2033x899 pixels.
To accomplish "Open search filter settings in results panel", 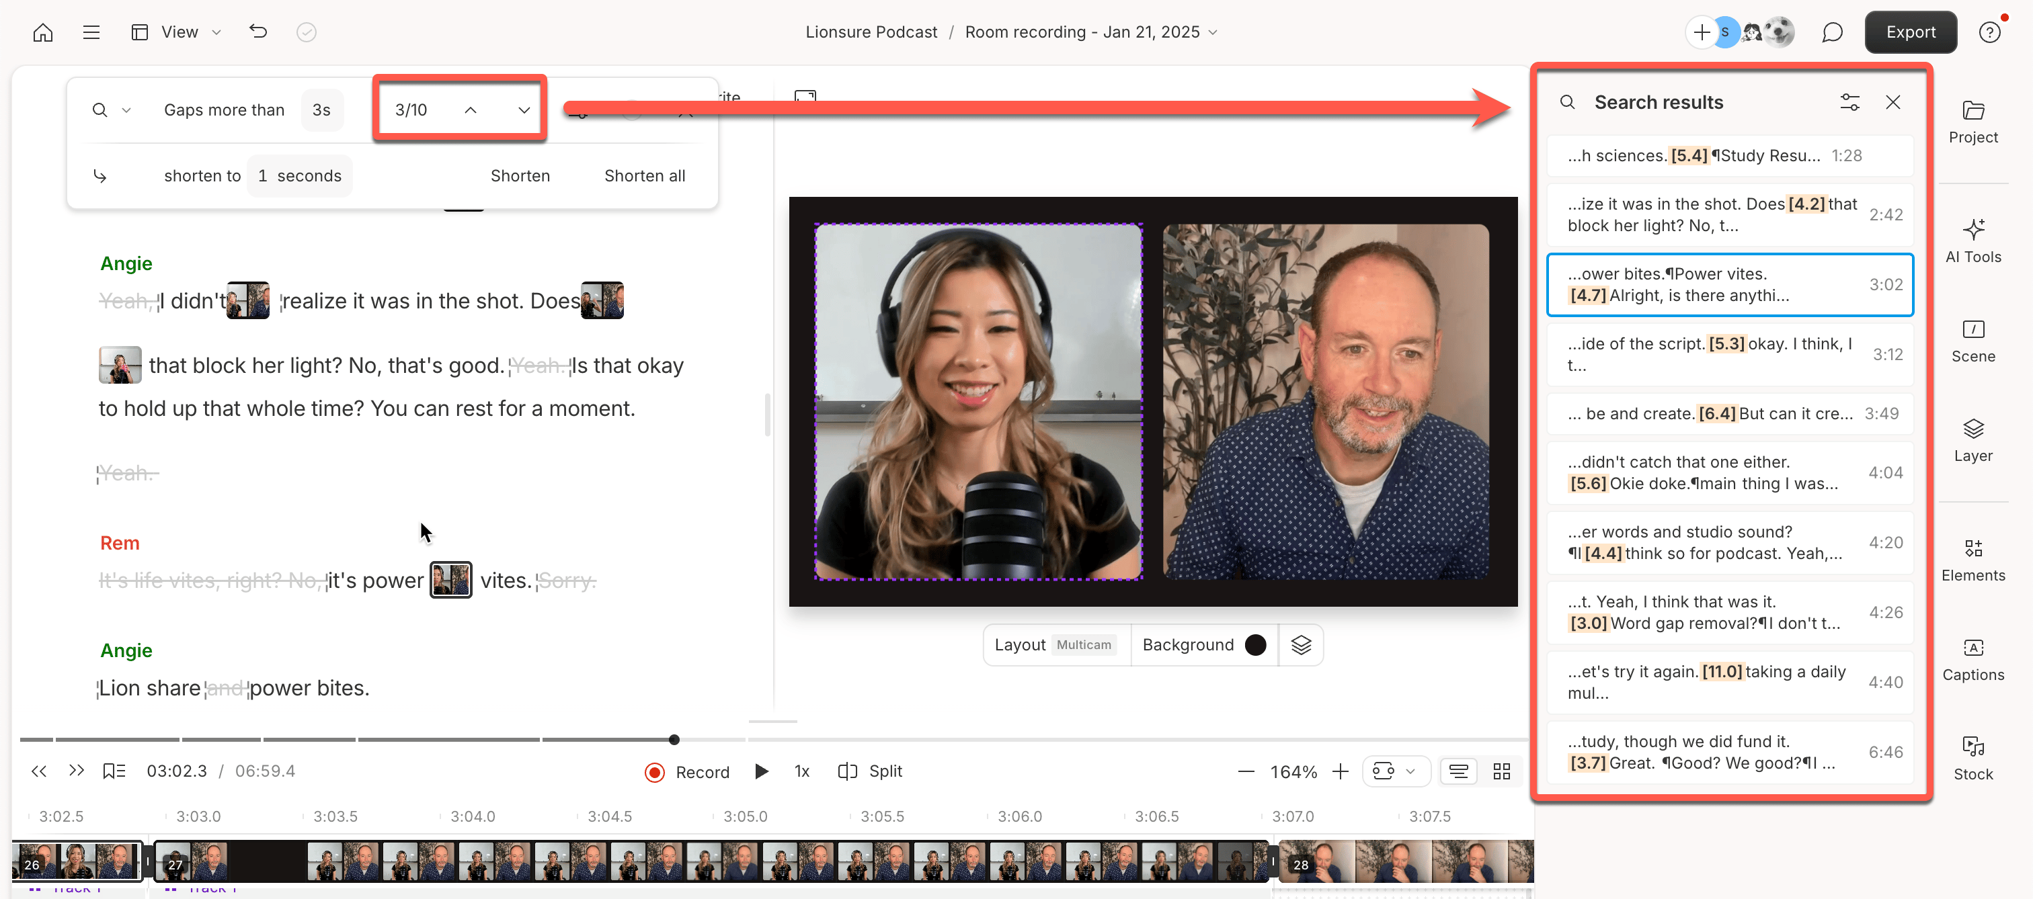I will 1849,103.
